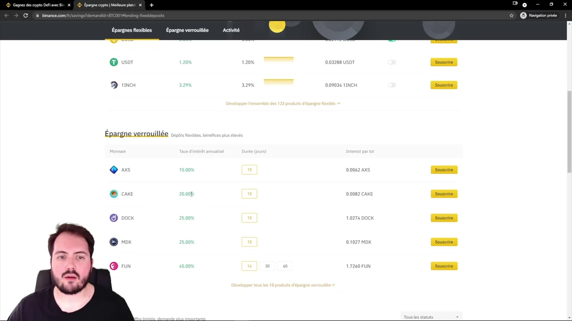Screen dimensions: 572x321
Task: Switch to Activité tab
Action: click(x=231, y=30)
